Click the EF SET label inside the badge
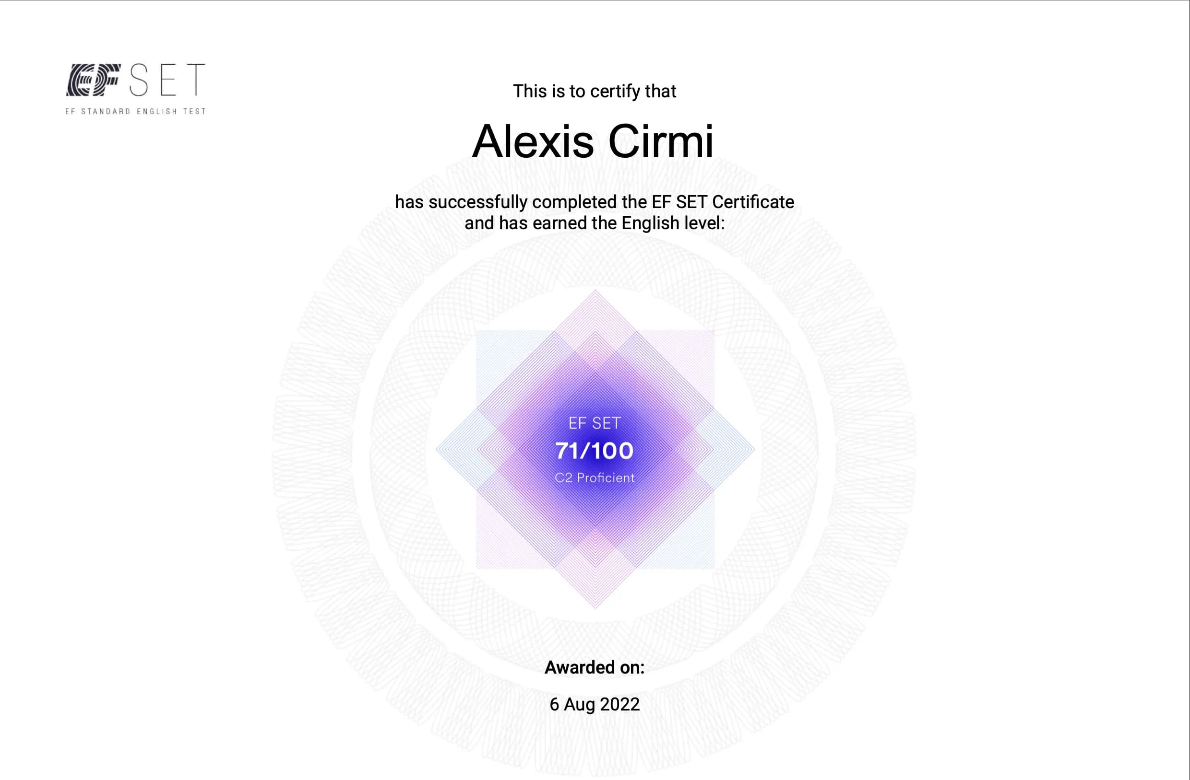This screenshot has width=1190, height=780. (595, 423)
